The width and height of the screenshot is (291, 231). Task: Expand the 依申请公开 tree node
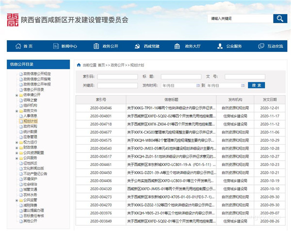16,95
